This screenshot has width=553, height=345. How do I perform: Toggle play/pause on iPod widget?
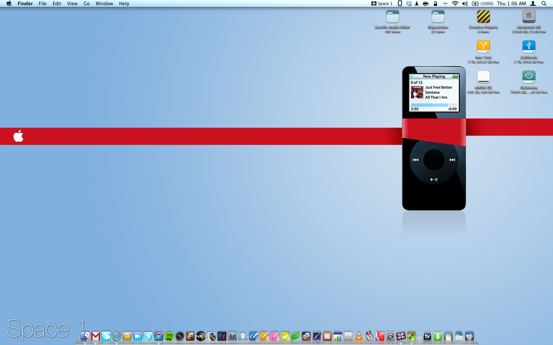point(434,179)
